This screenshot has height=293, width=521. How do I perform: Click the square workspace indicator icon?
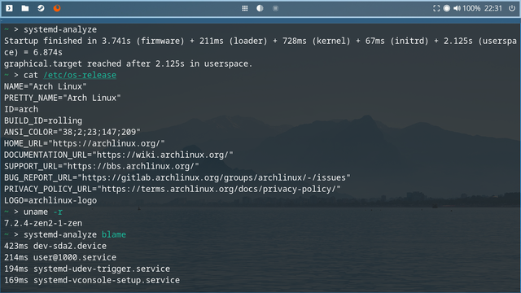click(x=275, y=8)
